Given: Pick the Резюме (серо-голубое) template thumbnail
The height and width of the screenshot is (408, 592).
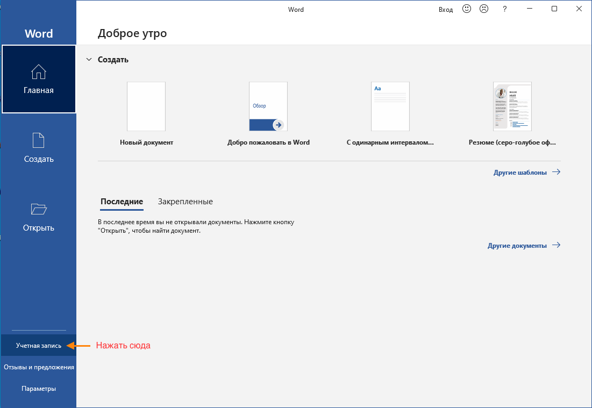Looking at the screenshot, I should tap(512, 106).
